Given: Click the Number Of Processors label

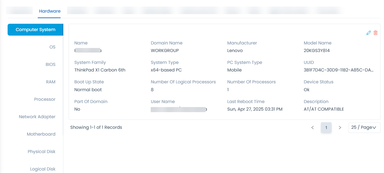Looking at the screenshot, I should coord(251,82).
